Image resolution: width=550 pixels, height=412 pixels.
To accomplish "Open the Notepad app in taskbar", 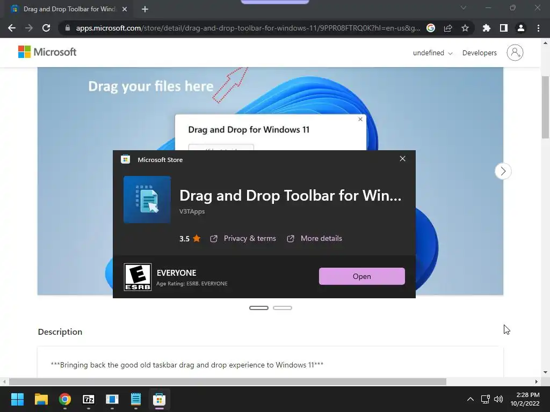I will (x=136, y=399).
